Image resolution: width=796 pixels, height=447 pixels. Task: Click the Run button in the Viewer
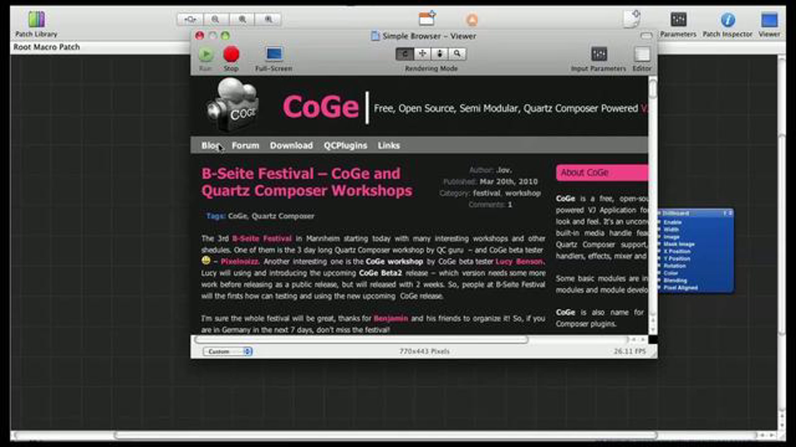[x=206, y=59]
